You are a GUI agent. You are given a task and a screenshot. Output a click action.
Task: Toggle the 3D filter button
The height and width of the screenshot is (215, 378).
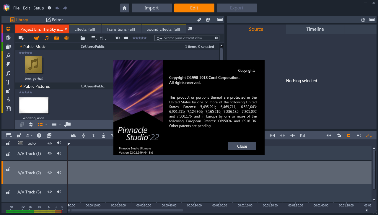[x=117, y=38]
